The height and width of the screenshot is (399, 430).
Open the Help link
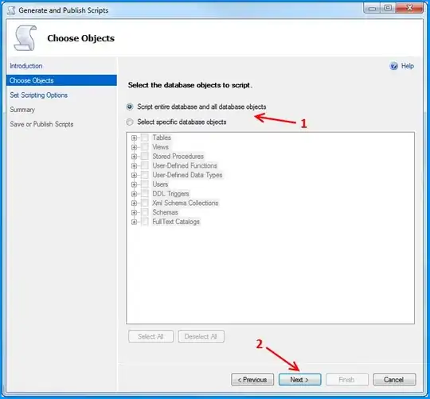(x=408, y=66)
